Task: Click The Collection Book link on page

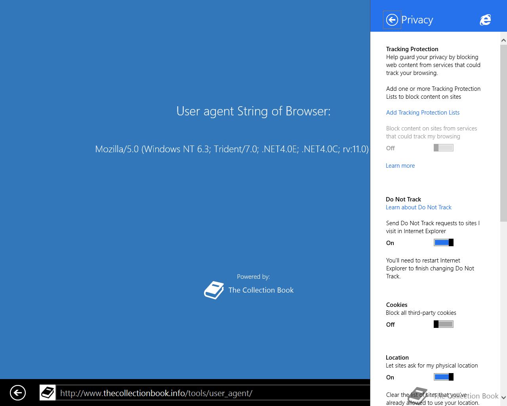Action: [261, 290]
